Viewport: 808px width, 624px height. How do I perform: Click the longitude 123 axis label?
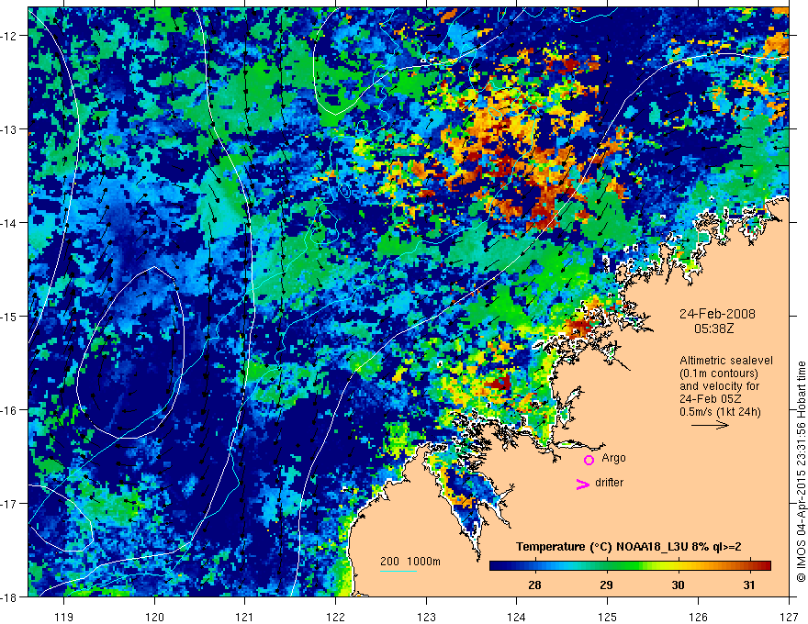pos(426,617)
